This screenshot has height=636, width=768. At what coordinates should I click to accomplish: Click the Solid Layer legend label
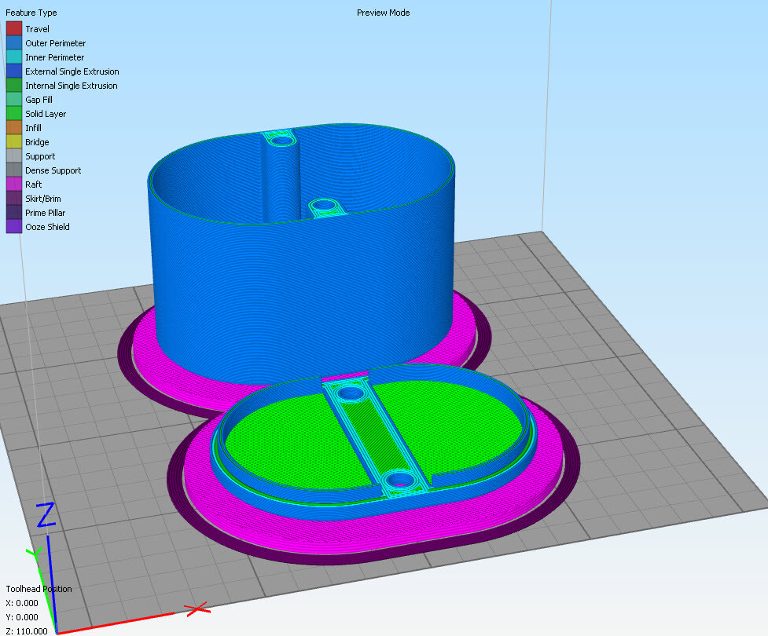click(46, 114)
